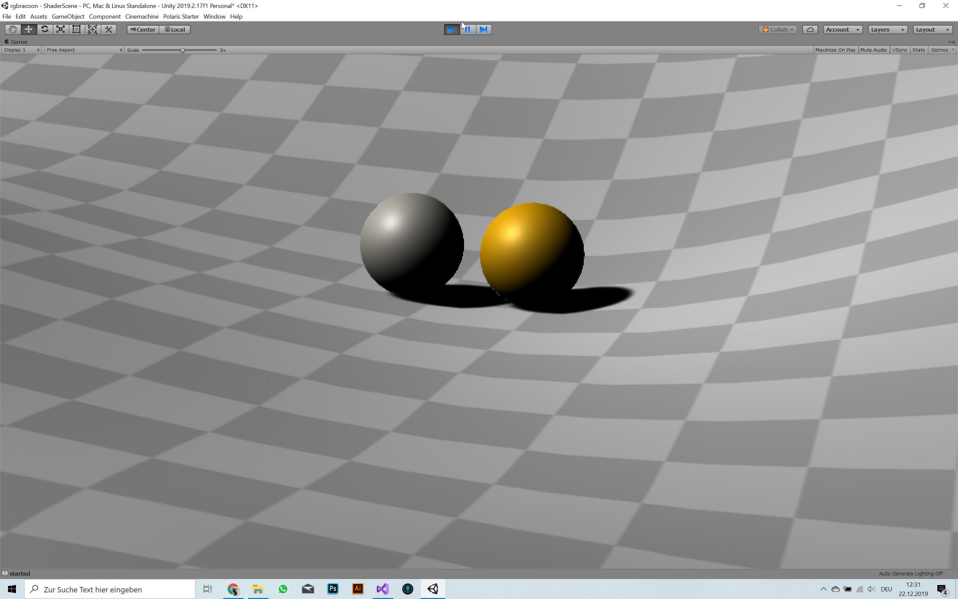
Task: Open the clock and date flyout
Action: [x=913, y=589]
